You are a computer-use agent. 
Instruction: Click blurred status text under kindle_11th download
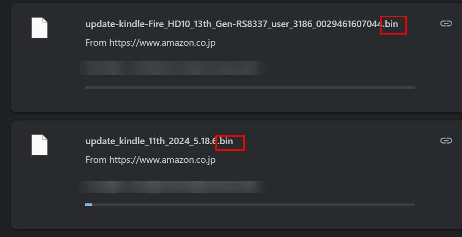[172, 187]
